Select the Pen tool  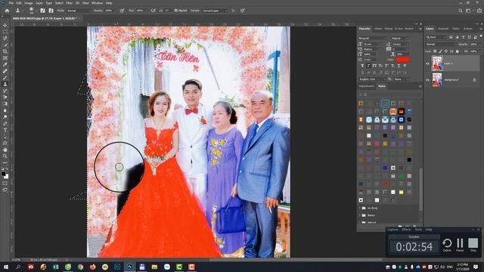(5, 123)
